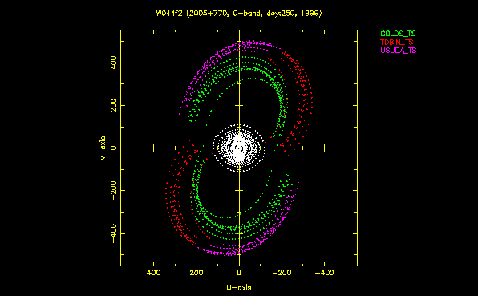The height and width of the screenshot is (296, 478).
Task: Click the GOLDS_TS legend label
Action: [398, 34]
